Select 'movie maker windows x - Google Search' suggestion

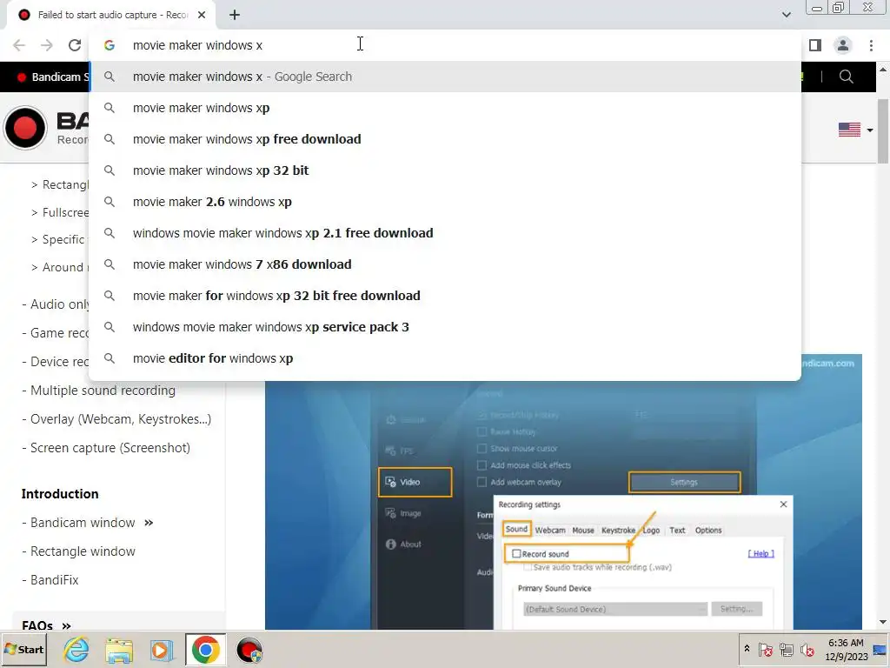coord(446,77)
